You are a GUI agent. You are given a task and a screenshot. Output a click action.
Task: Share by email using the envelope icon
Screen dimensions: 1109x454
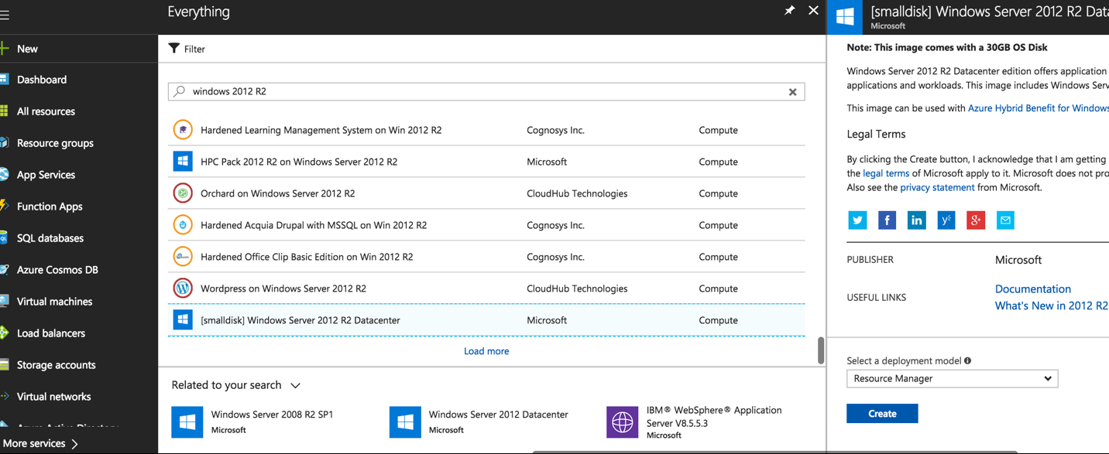coord(1005,220)
